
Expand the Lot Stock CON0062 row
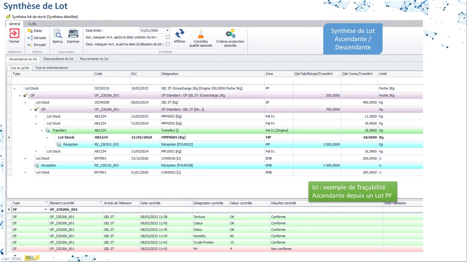click(x=25, y=172)
